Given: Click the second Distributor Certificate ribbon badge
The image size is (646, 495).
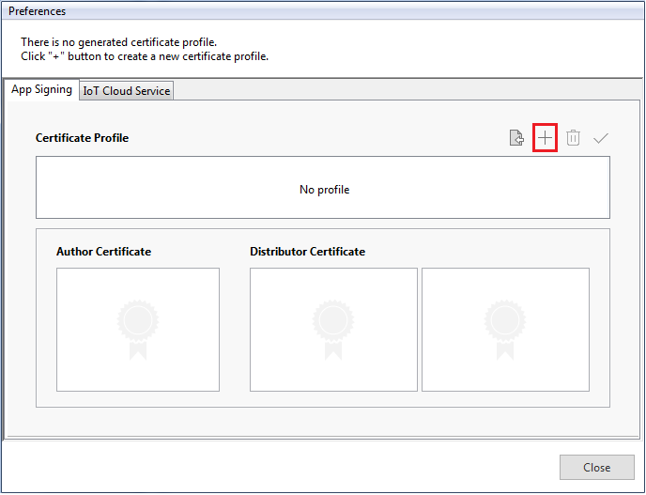Looking at the screenshot, I should click(505, 329).
